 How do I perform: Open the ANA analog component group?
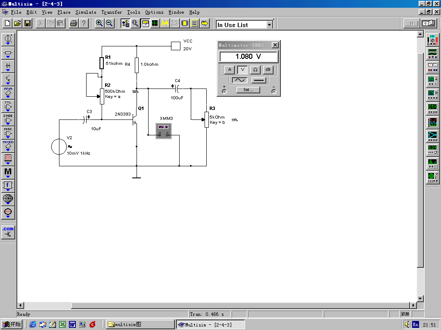(x=8, y=93)
